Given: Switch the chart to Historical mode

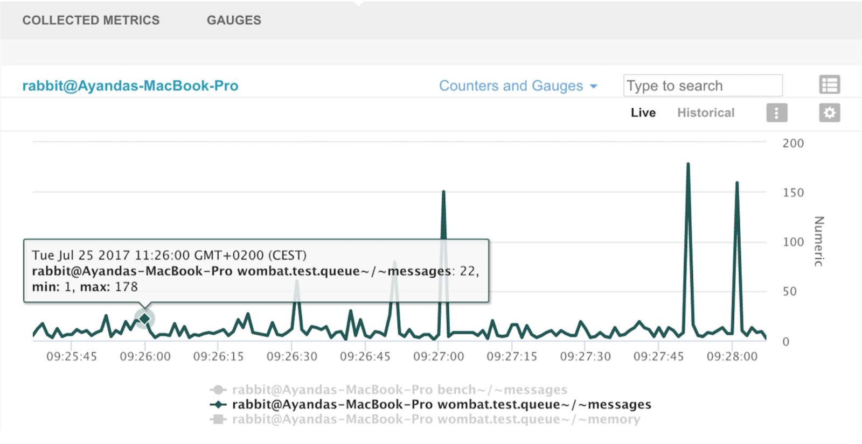Looking at the screenshot, I should pos(705,113).
